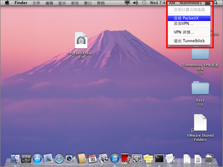Click the volume speaker icon in menu bar
Screen dimensions: 223x167
135,3
